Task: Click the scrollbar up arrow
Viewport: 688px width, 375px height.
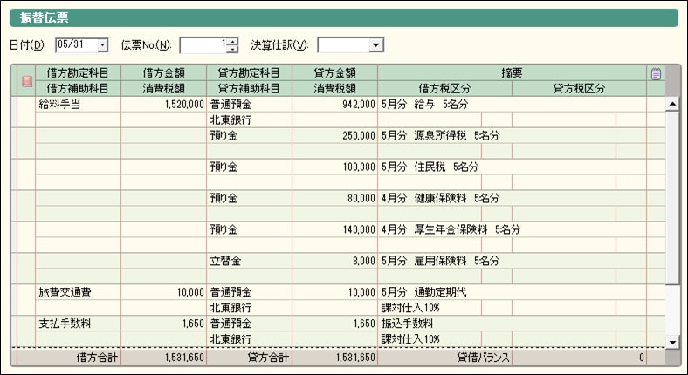Action: [671, 104]
